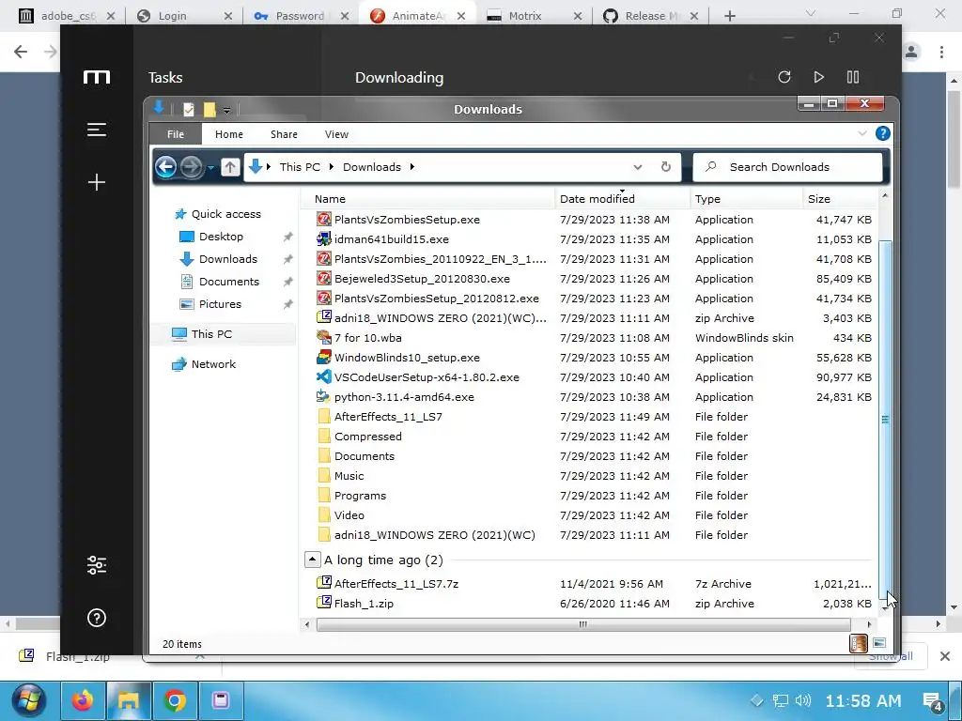Viewport: 962px width, 721px height.
Task: Collapse the 'A long time ago' group
Action: point(312,560)
